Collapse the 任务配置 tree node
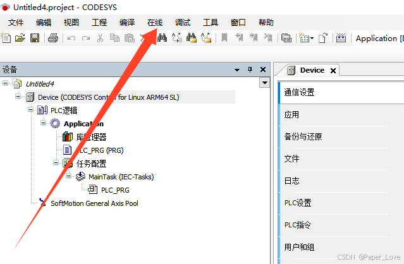The width and height of the screenshot is (404, 264). (x=56, y=162)
